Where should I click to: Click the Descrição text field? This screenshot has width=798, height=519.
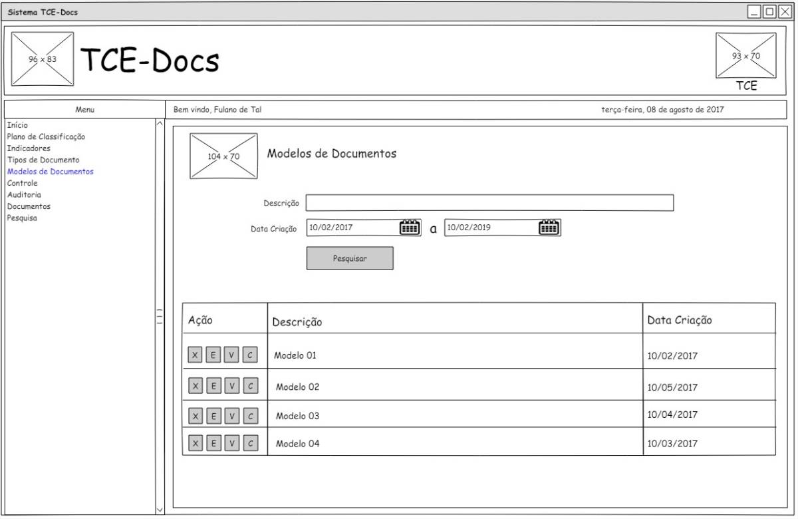489,203
